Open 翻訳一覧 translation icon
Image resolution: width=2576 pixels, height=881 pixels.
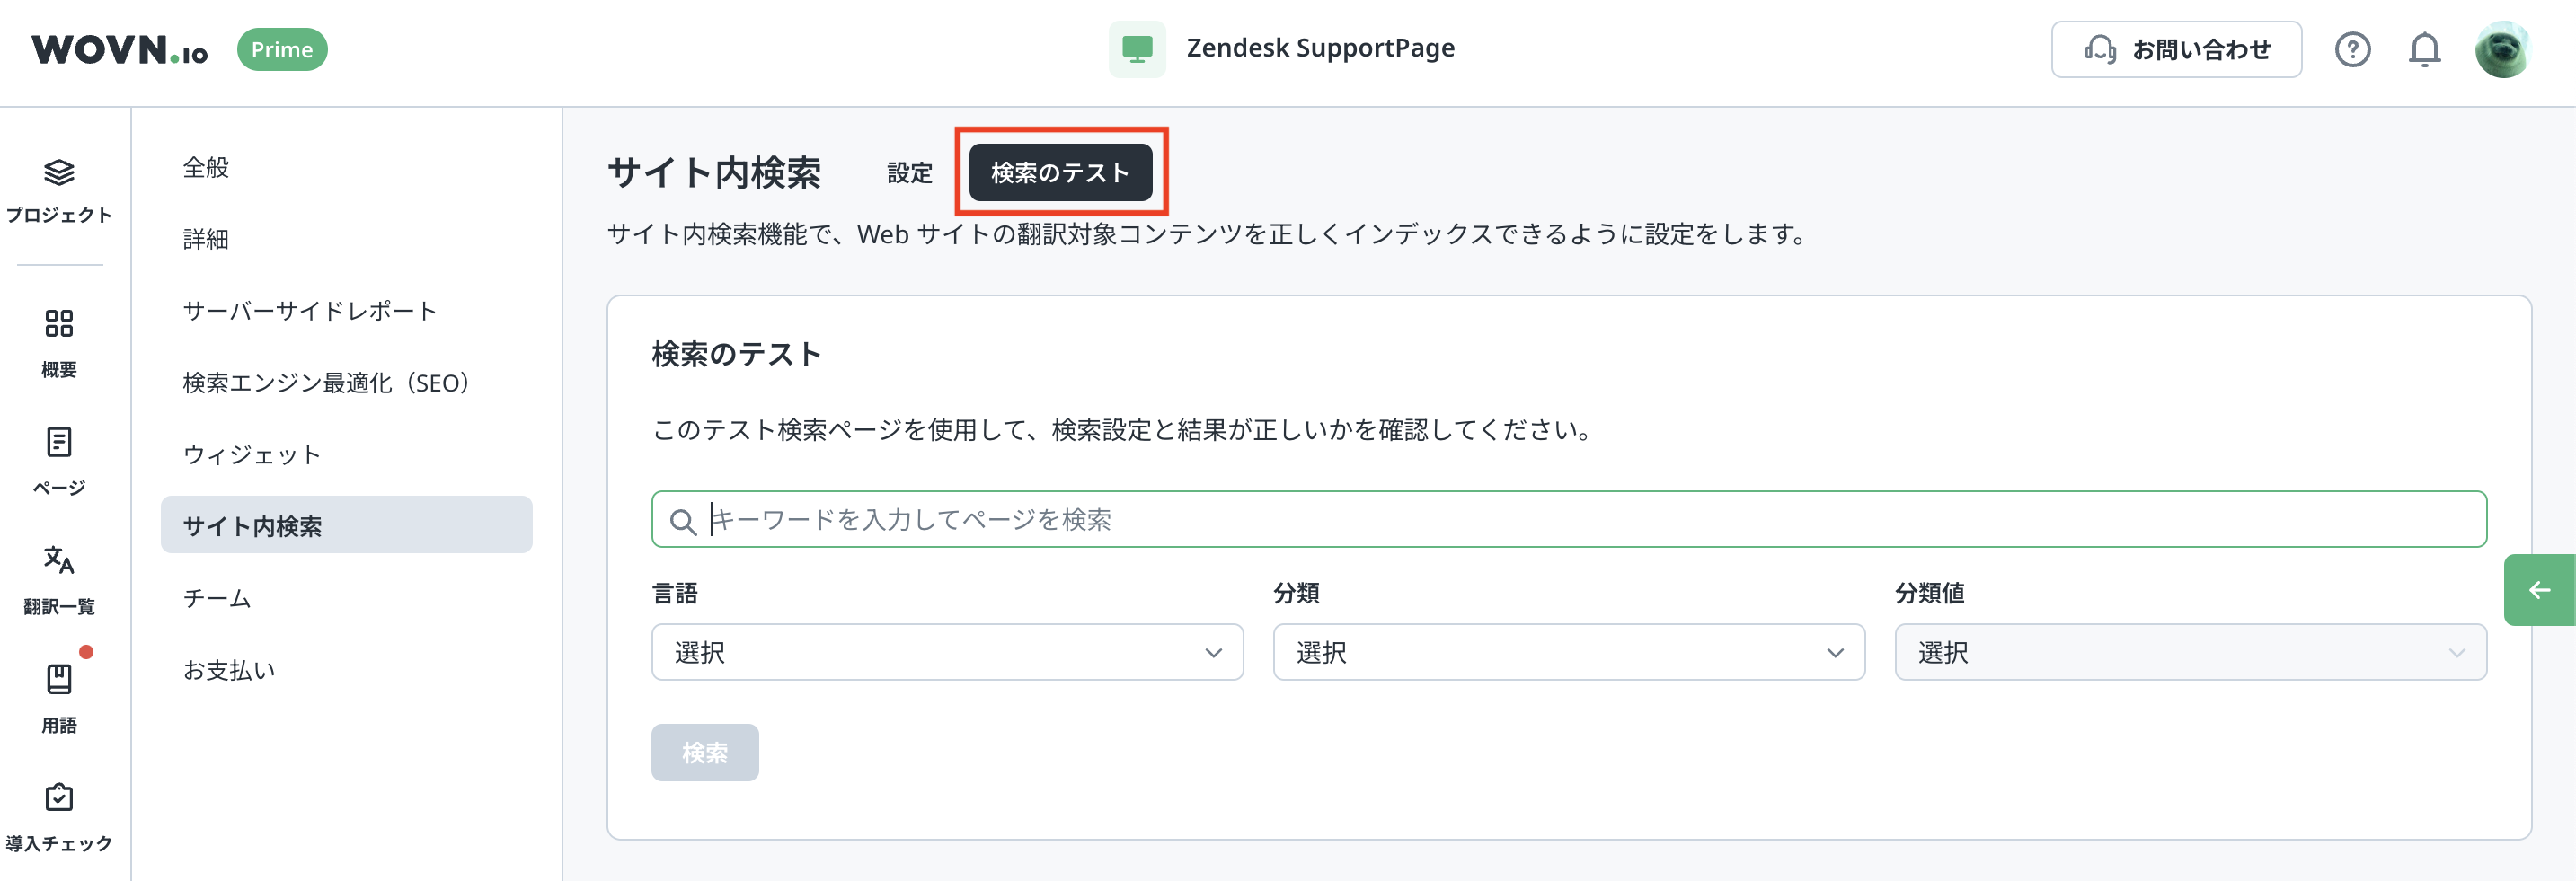coord(59,560)
